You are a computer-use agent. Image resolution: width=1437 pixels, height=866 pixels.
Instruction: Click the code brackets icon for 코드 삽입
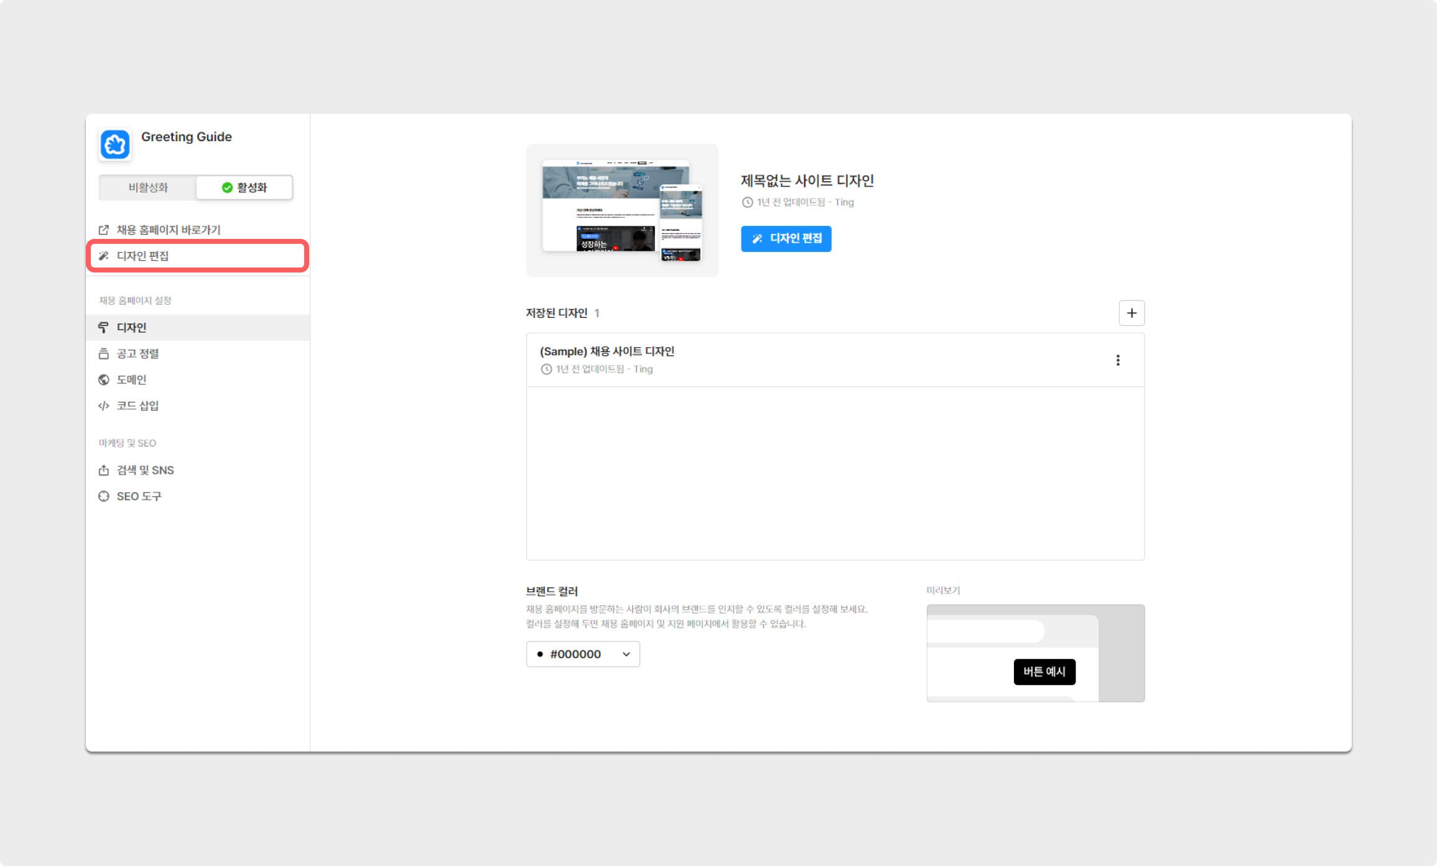pos(104,406)
